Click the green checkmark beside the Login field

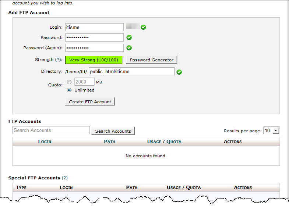[143, 27]
